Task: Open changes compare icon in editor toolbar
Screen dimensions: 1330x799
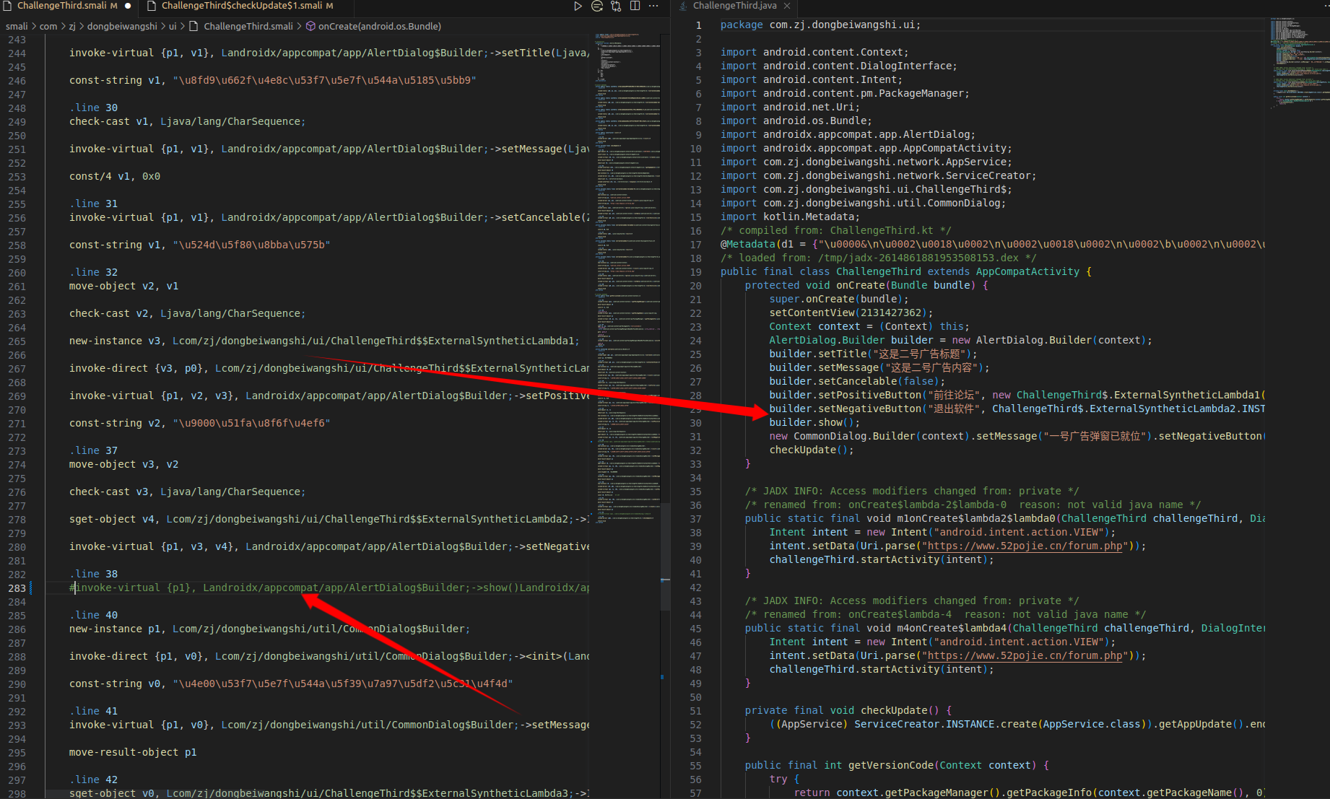Action: 616,6
